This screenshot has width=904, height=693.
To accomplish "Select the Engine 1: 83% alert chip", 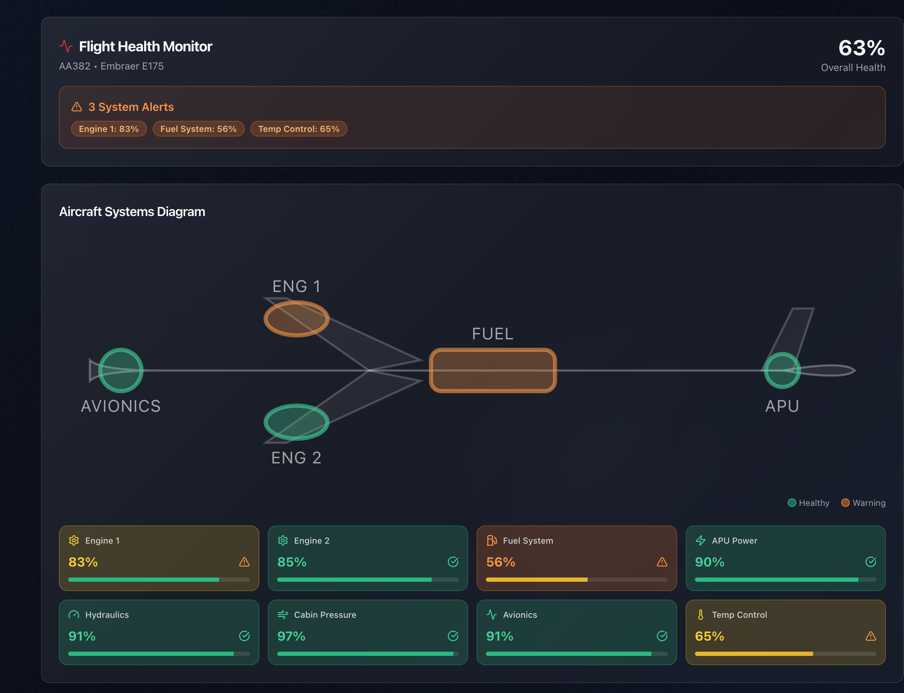I will (x=108, y=129).
